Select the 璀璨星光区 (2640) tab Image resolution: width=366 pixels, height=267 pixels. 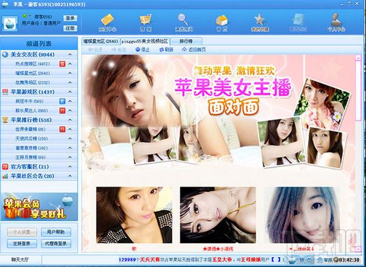pyautogui.click(x=101, y=41)
